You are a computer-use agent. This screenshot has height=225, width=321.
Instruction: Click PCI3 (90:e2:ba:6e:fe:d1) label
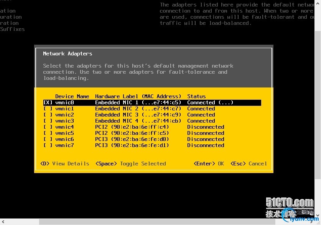(x=132, y=146)
